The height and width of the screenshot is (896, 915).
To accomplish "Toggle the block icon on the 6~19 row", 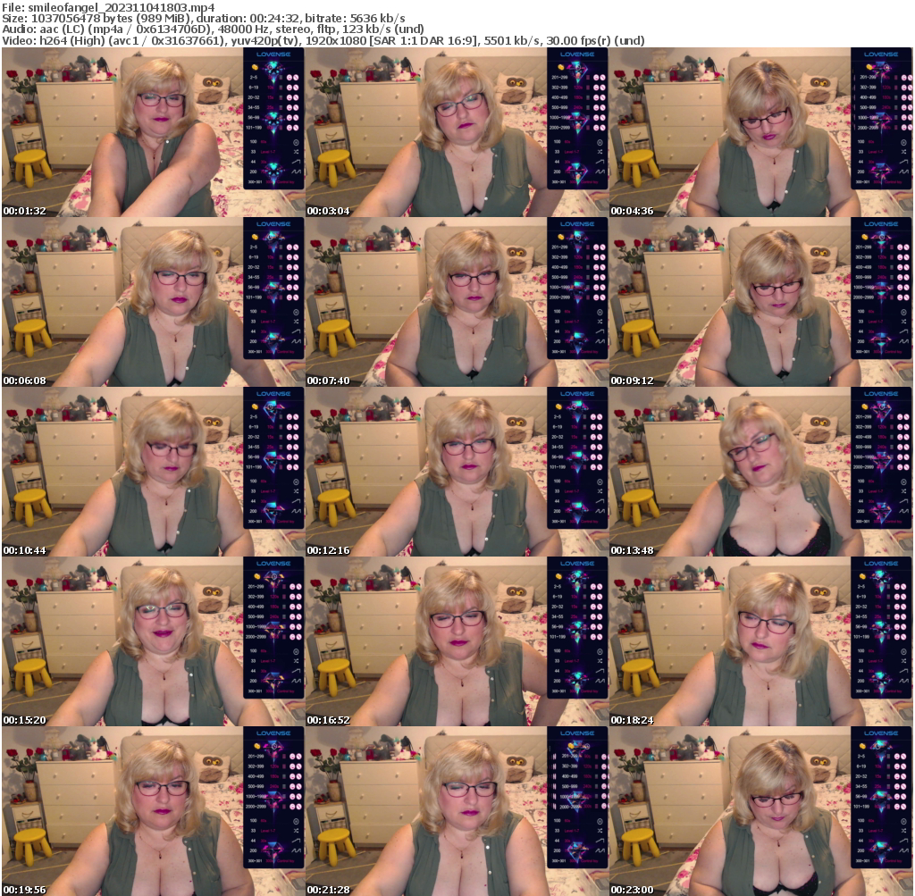I will pyautogui.click(x=296, y=88).
